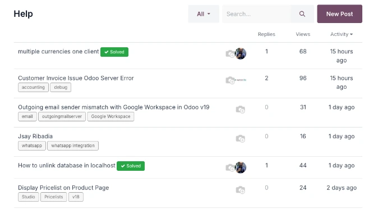Screen dimensions: 387x209
Task: Create a New Post
Action: pyautogui.click(x=339, y=14)
